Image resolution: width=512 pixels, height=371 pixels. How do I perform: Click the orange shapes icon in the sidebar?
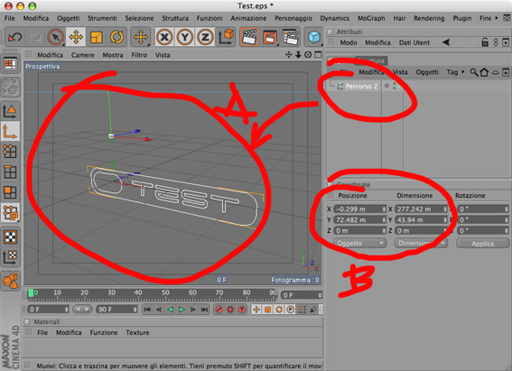tap(10, 281)
